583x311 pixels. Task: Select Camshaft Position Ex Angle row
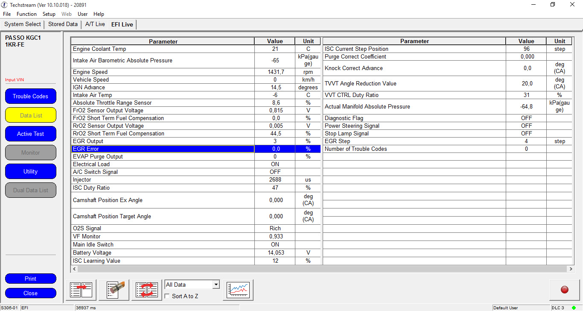tap(195, 200)
